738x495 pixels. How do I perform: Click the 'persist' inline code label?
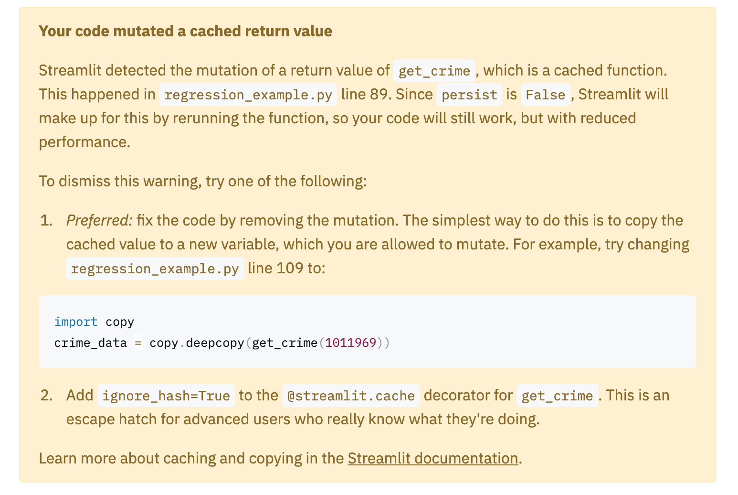pyautogui.click(x=469, y=95)
